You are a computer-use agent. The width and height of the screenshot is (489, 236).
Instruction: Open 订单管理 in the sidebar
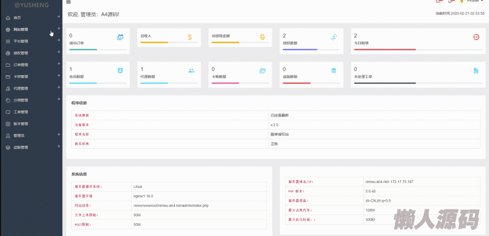tap(21, 65)
